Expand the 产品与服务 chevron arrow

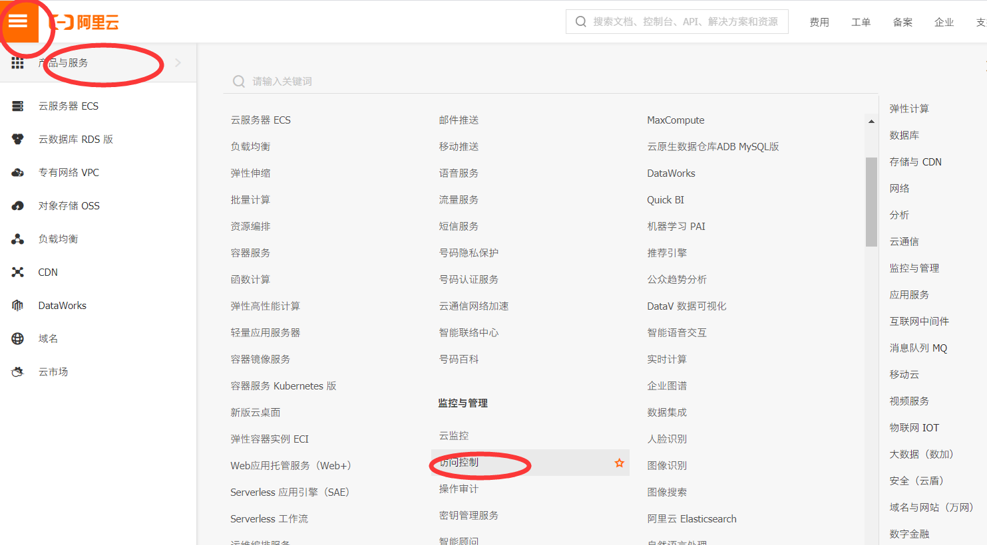pyautogui.click(x=178, y=63)
